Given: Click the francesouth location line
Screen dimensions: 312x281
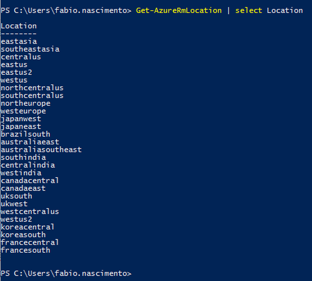Looking at the screenshot, I should click(26, 250).
